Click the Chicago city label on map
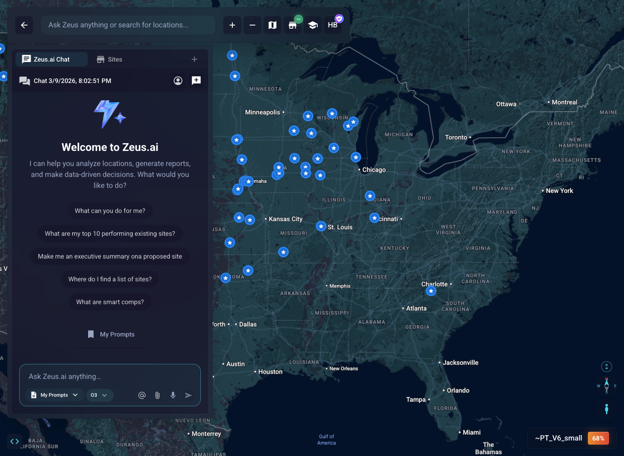Image resolution: width=624 pixels, height=456 pixels. pyautogui.click(x=374, y=170)
